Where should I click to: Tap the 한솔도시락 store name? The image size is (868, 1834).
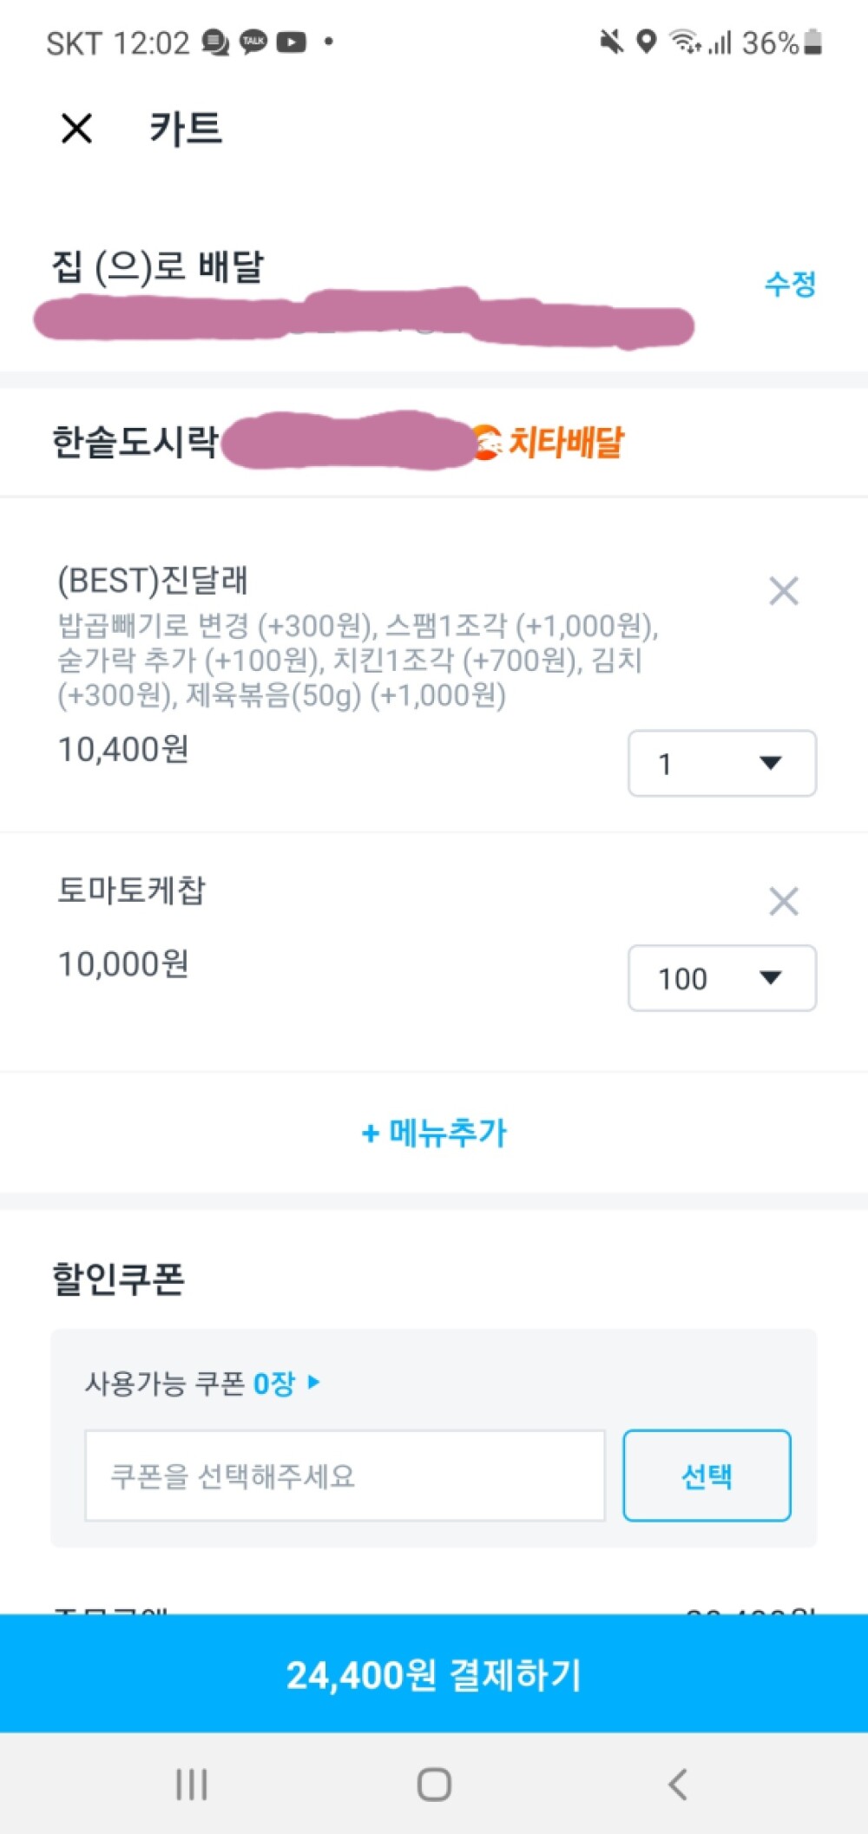point(135,442)
